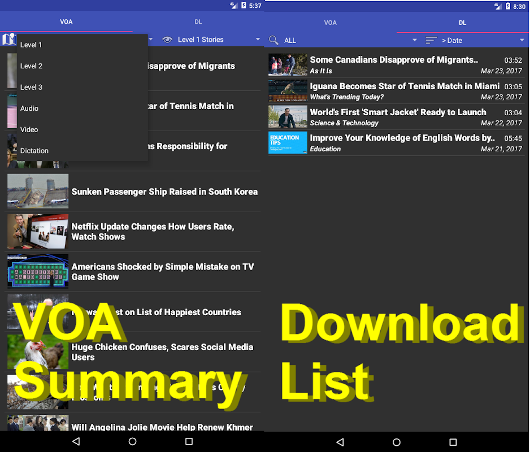This screenshot has width=530, height=452.
Task: Click the > Date sort label
Action: coord(452,41)
